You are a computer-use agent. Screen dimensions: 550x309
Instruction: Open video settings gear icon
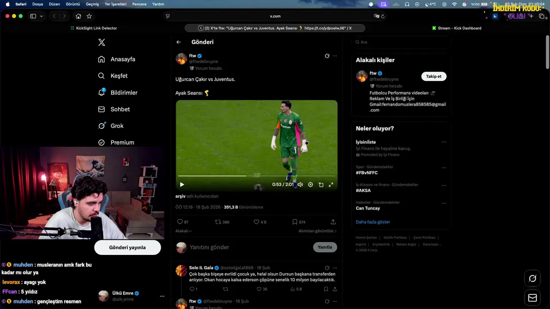(x=310, y=185)
